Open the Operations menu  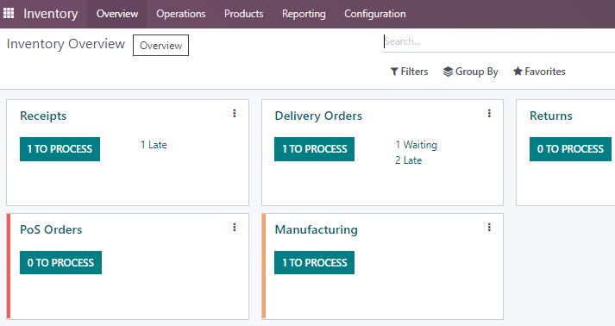pos(181,14)
